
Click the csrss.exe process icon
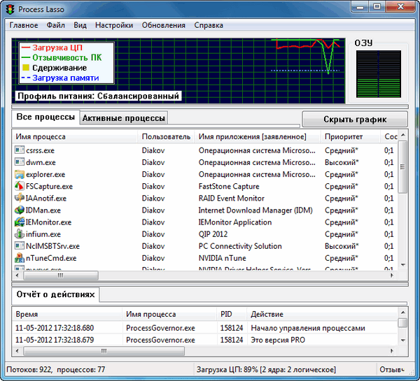click(x=20, y=150)
